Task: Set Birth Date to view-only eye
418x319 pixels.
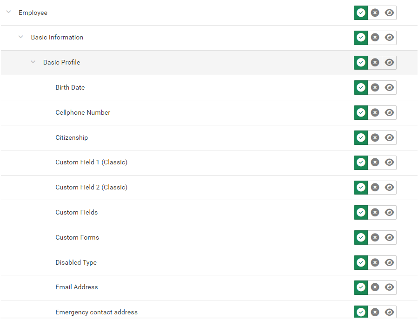Action: click(390, 87)
